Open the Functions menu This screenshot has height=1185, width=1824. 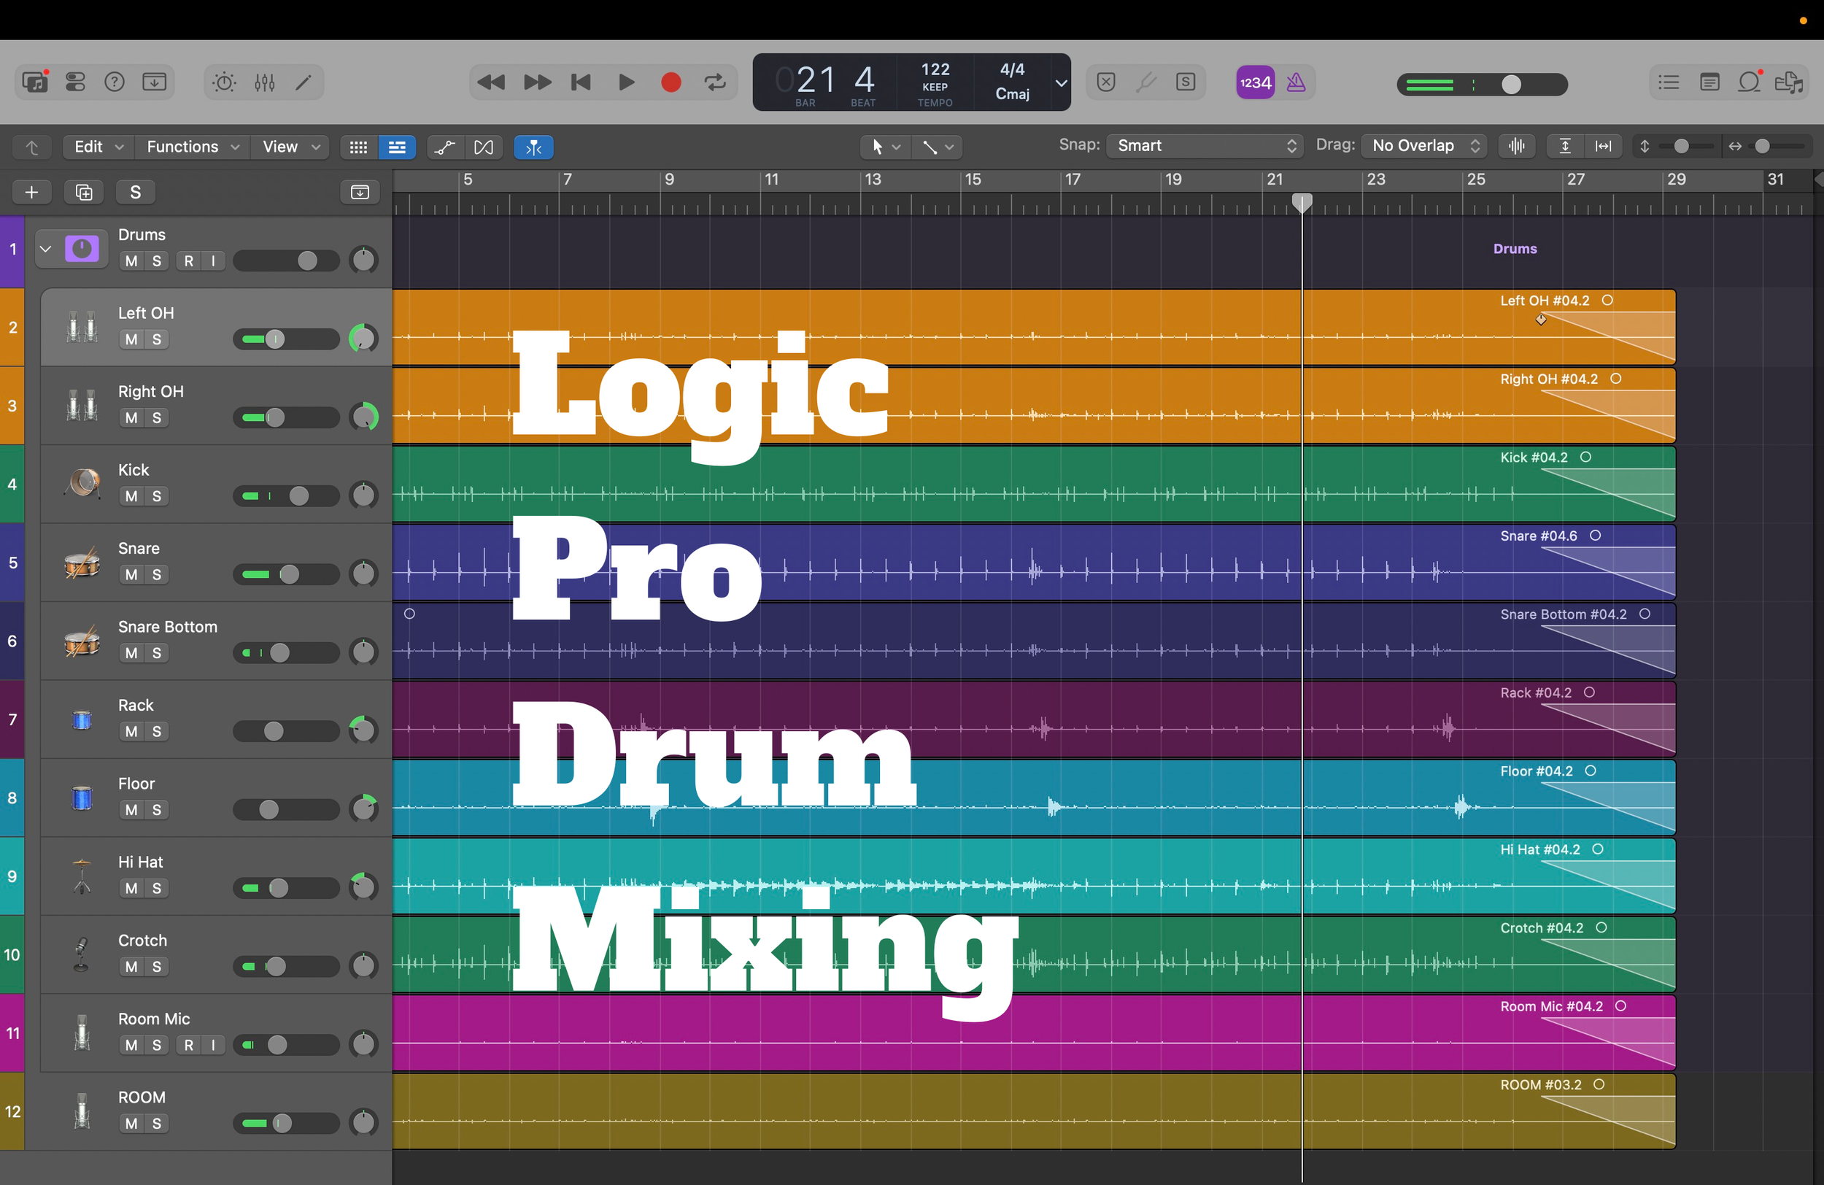(193, 147)
